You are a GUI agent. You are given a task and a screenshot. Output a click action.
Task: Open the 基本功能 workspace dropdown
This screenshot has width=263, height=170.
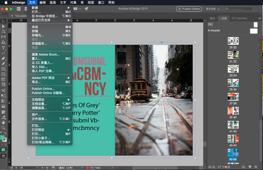[213, 9]
